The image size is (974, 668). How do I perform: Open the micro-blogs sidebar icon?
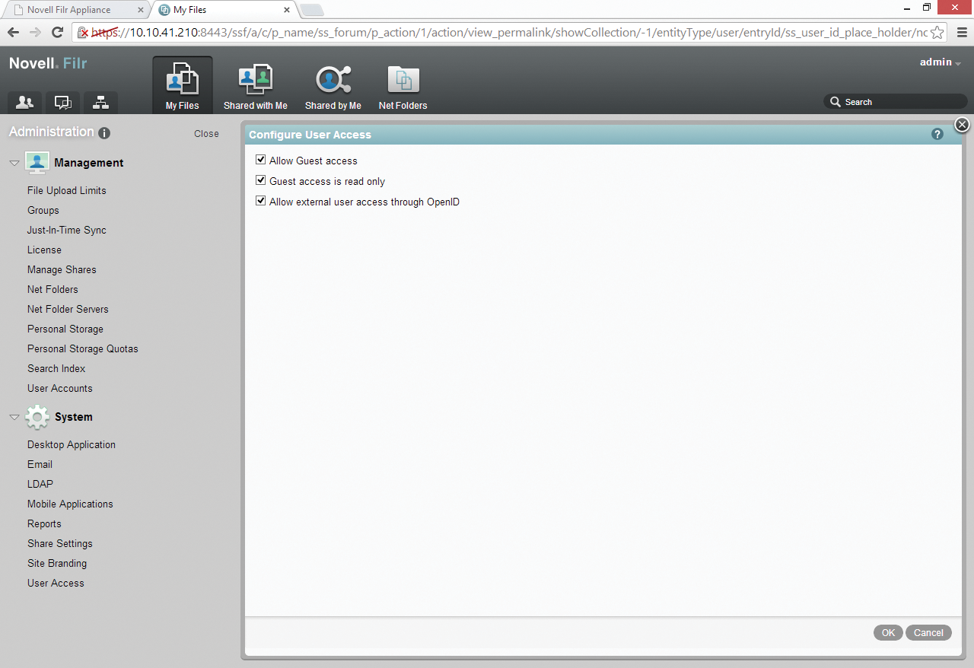click(62, 102)
